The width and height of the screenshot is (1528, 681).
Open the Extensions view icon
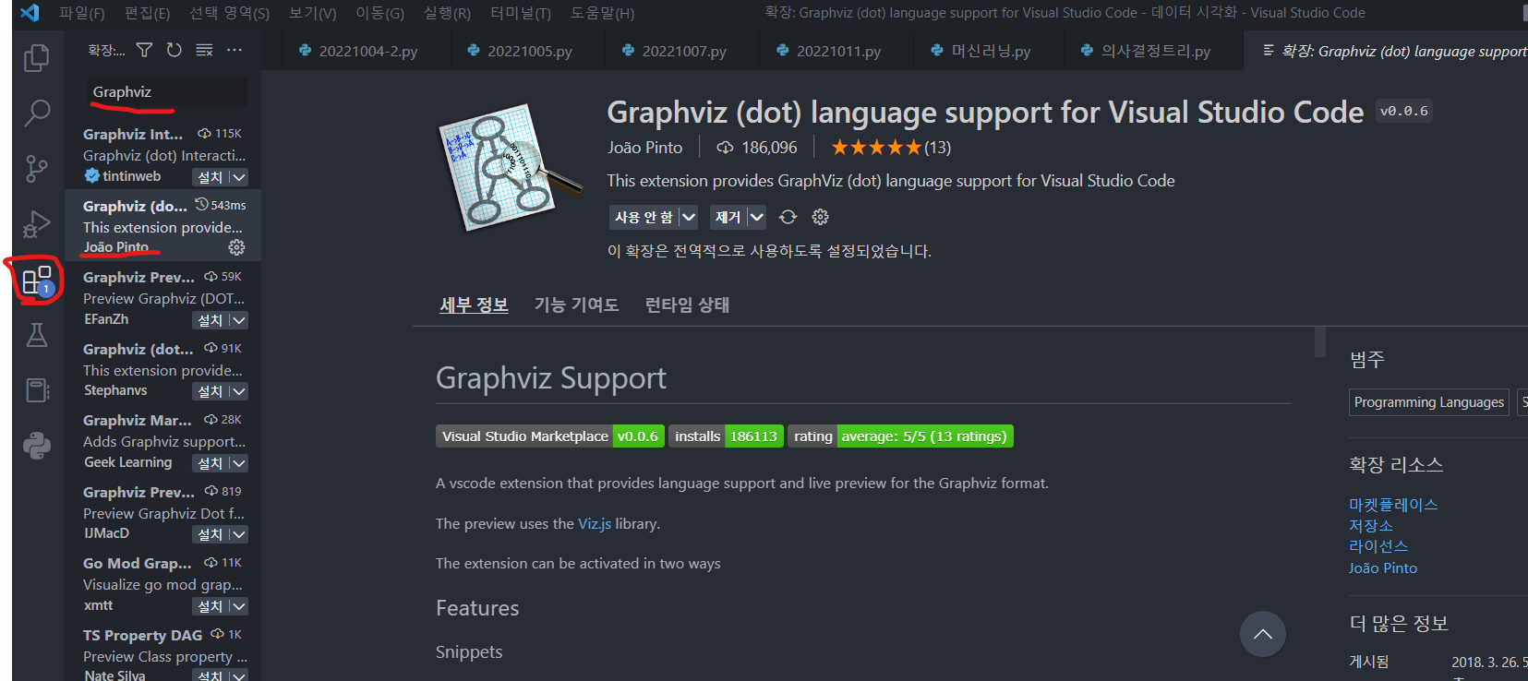(36, 280)
